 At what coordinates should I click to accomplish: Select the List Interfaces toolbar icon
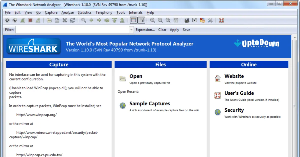(7, 20)
